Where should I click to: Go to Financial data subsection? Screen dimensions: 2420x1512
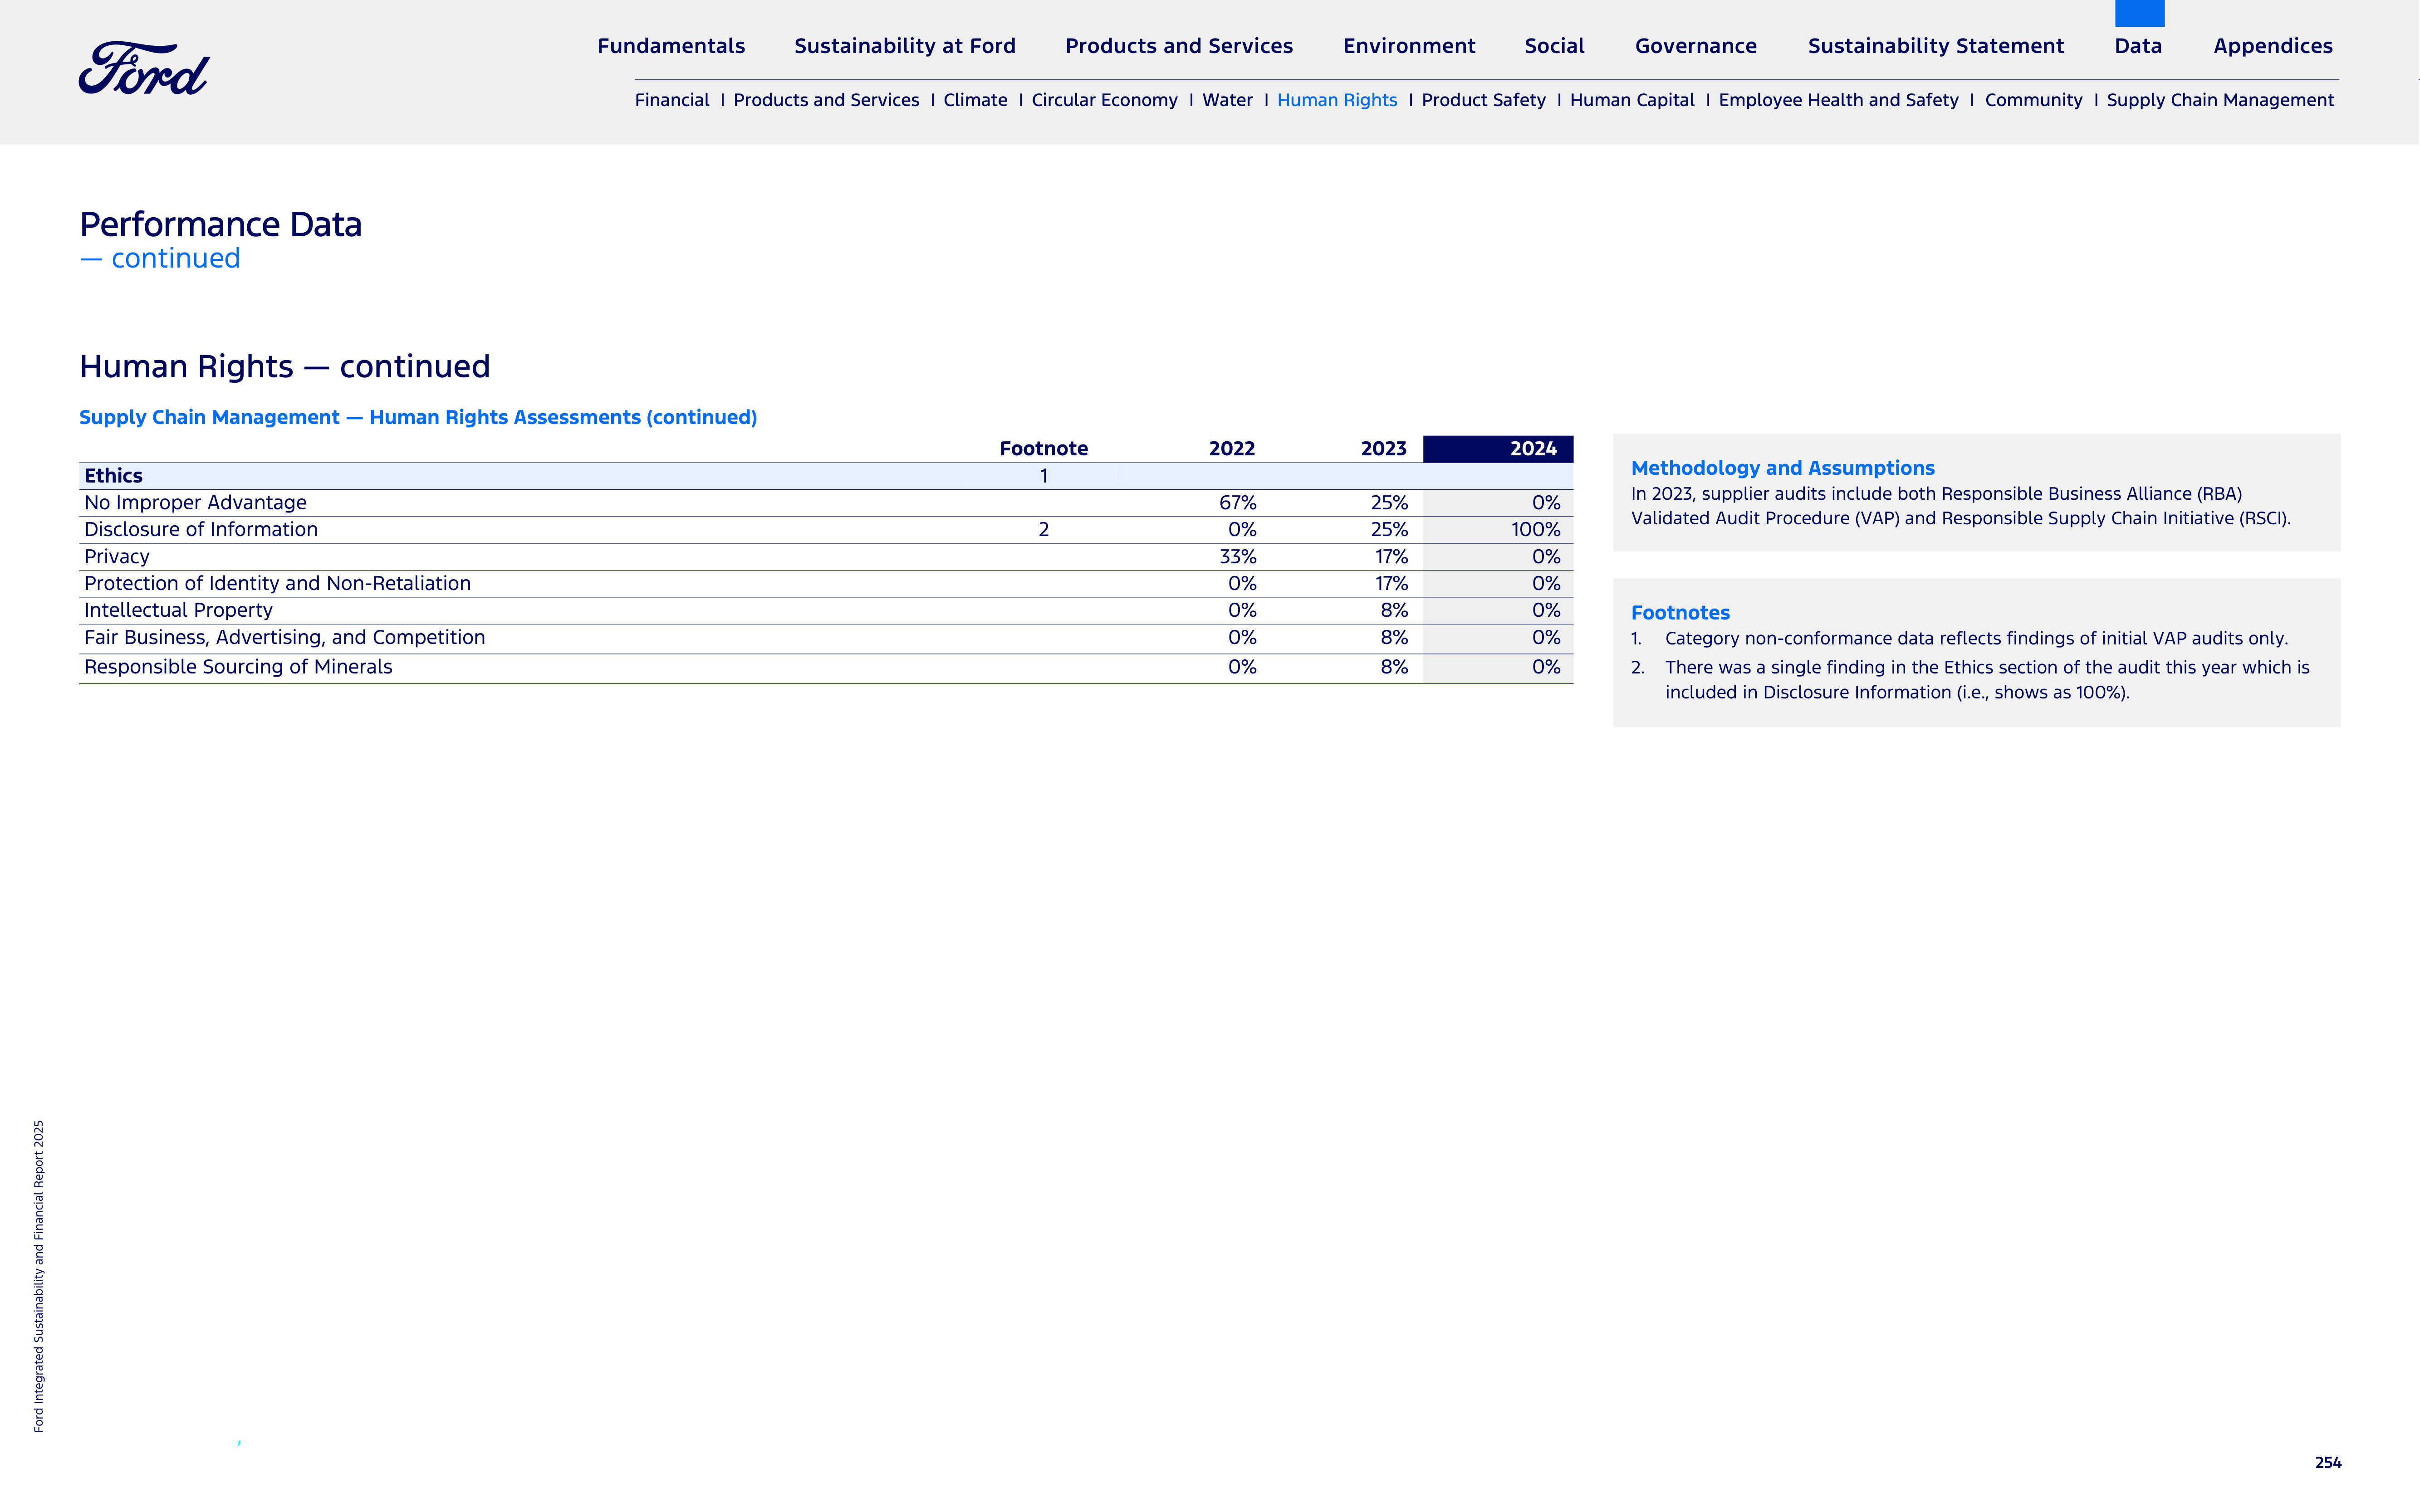[x=671, y=100]
